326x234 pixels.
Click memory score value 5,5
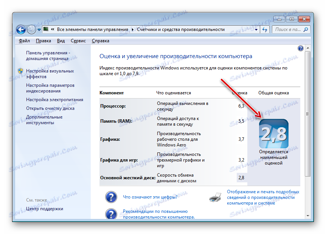(x=241, y=121)
